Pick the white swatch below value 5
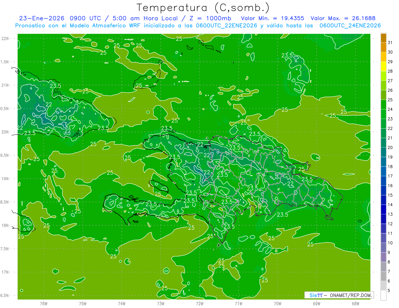This screenshot has width=399, height=308. point(383,295)
